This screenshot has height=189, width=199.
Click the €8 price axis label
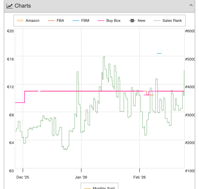pos(11,115)
